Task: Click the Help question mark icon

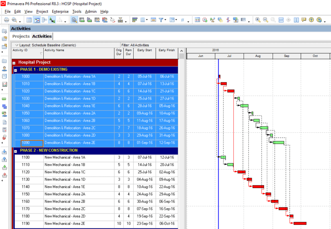Action: click(x=311, y=20)
